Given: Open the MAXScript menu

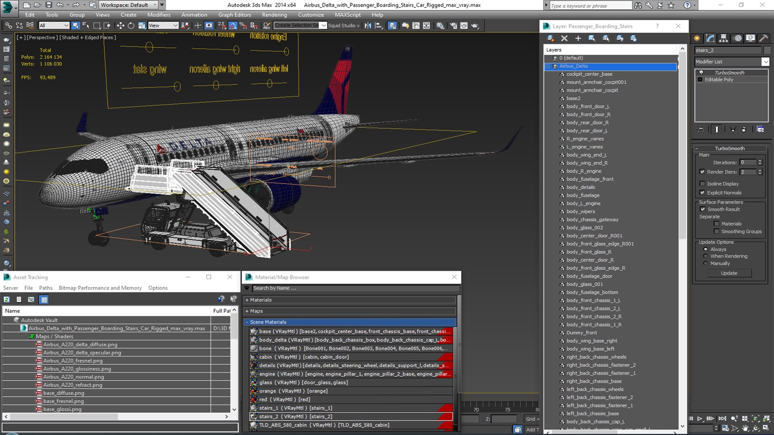Looking at the screenshot, I should [x=347, y=15].
